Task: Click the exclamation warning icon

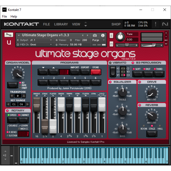Action: pos(156,24)
